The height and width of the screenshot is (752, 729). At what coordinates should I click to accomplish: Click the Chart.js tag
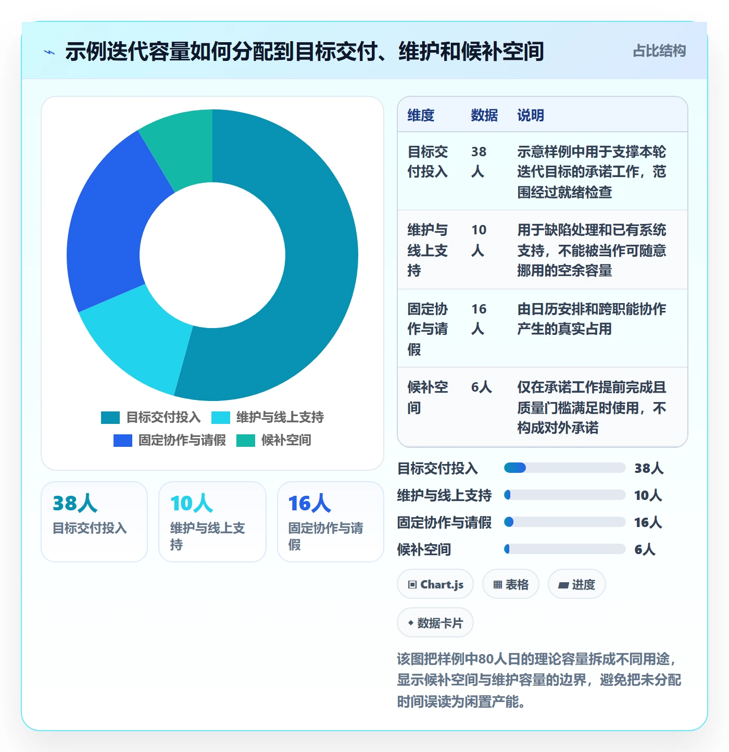[435, 584]
